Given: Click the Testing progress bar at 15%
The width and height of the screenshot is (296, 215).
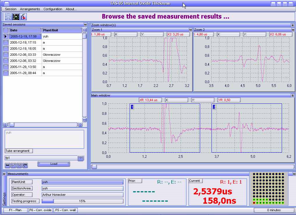Looking at the screenshot, I should (x=82, y=201).
